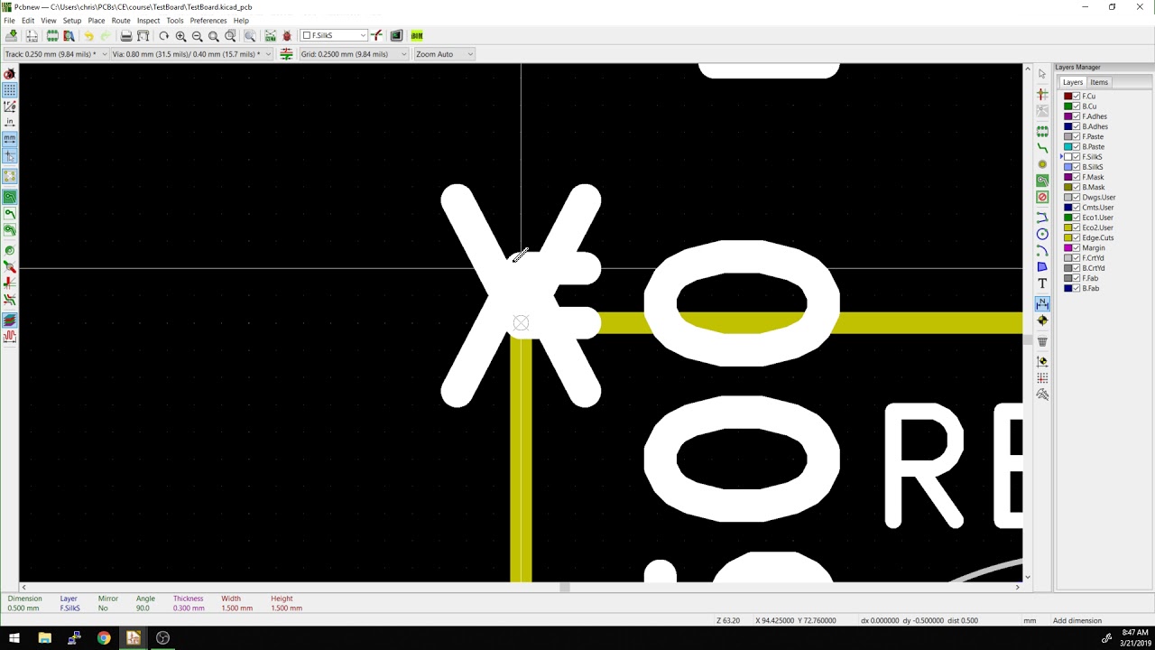
Task: Click the Print board icon
Action: pyautogui.click(x=126, y=35)
